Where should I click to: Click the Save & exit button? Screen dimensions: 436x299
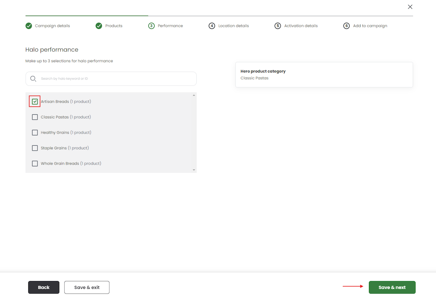pyautogui.click(x=87, y=287)
